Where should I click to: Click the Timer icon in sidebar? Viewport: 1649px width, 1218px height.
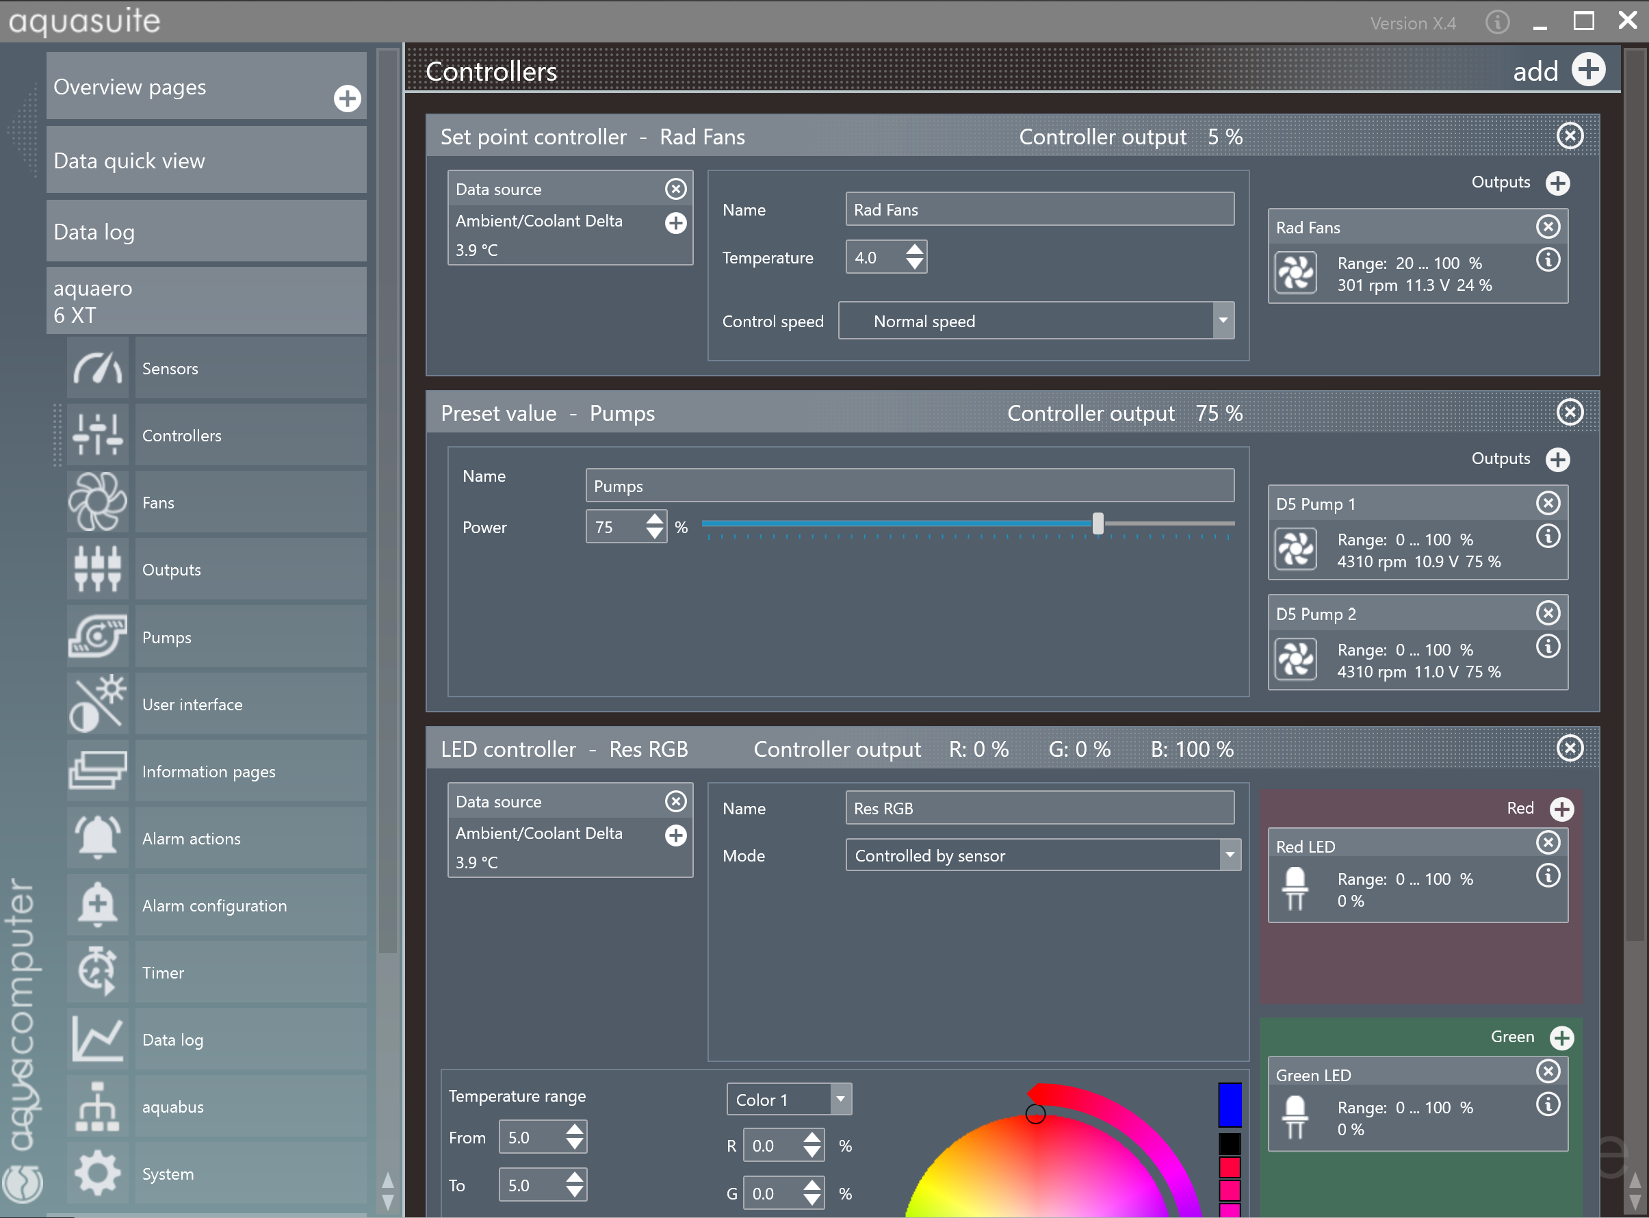point(97,972)
